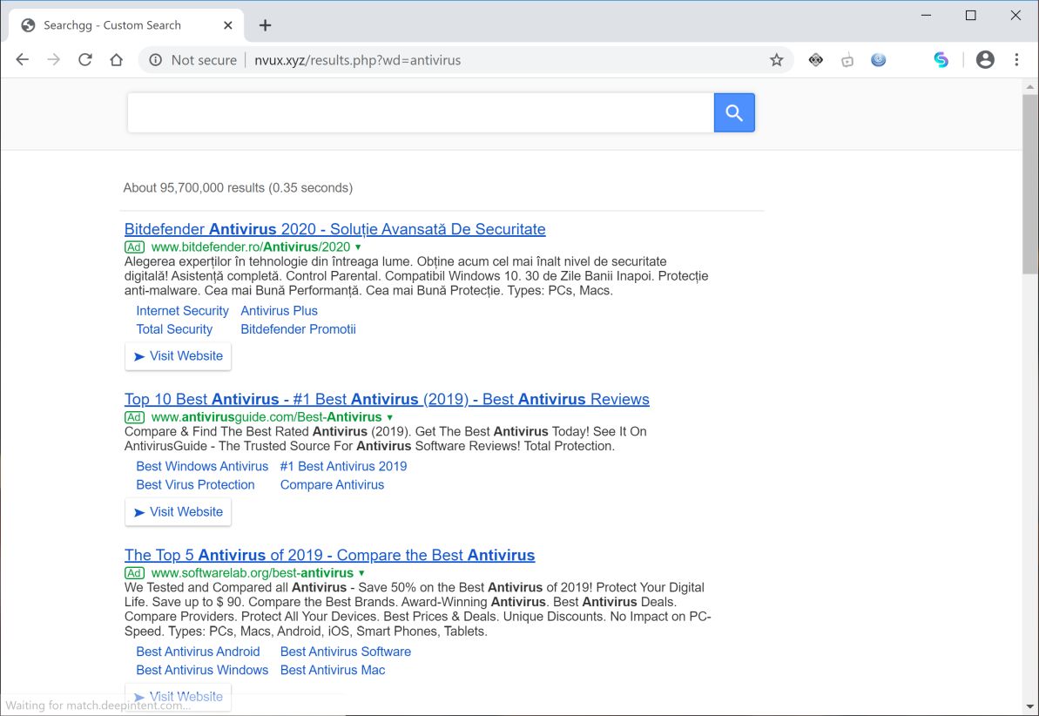
Task: Open the Bitdefender Antivirus 2020 result link
Action: pyautogui.click(x=334, y=229)
